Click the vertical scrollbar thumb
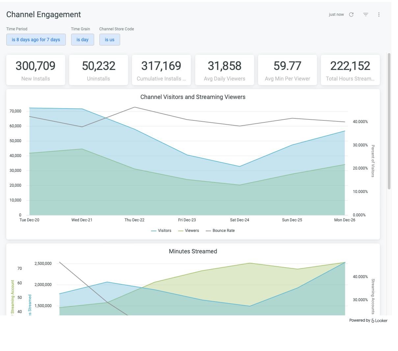Viewport: 398px width, 351px height. pyautogui.click(x=389, y=121)
